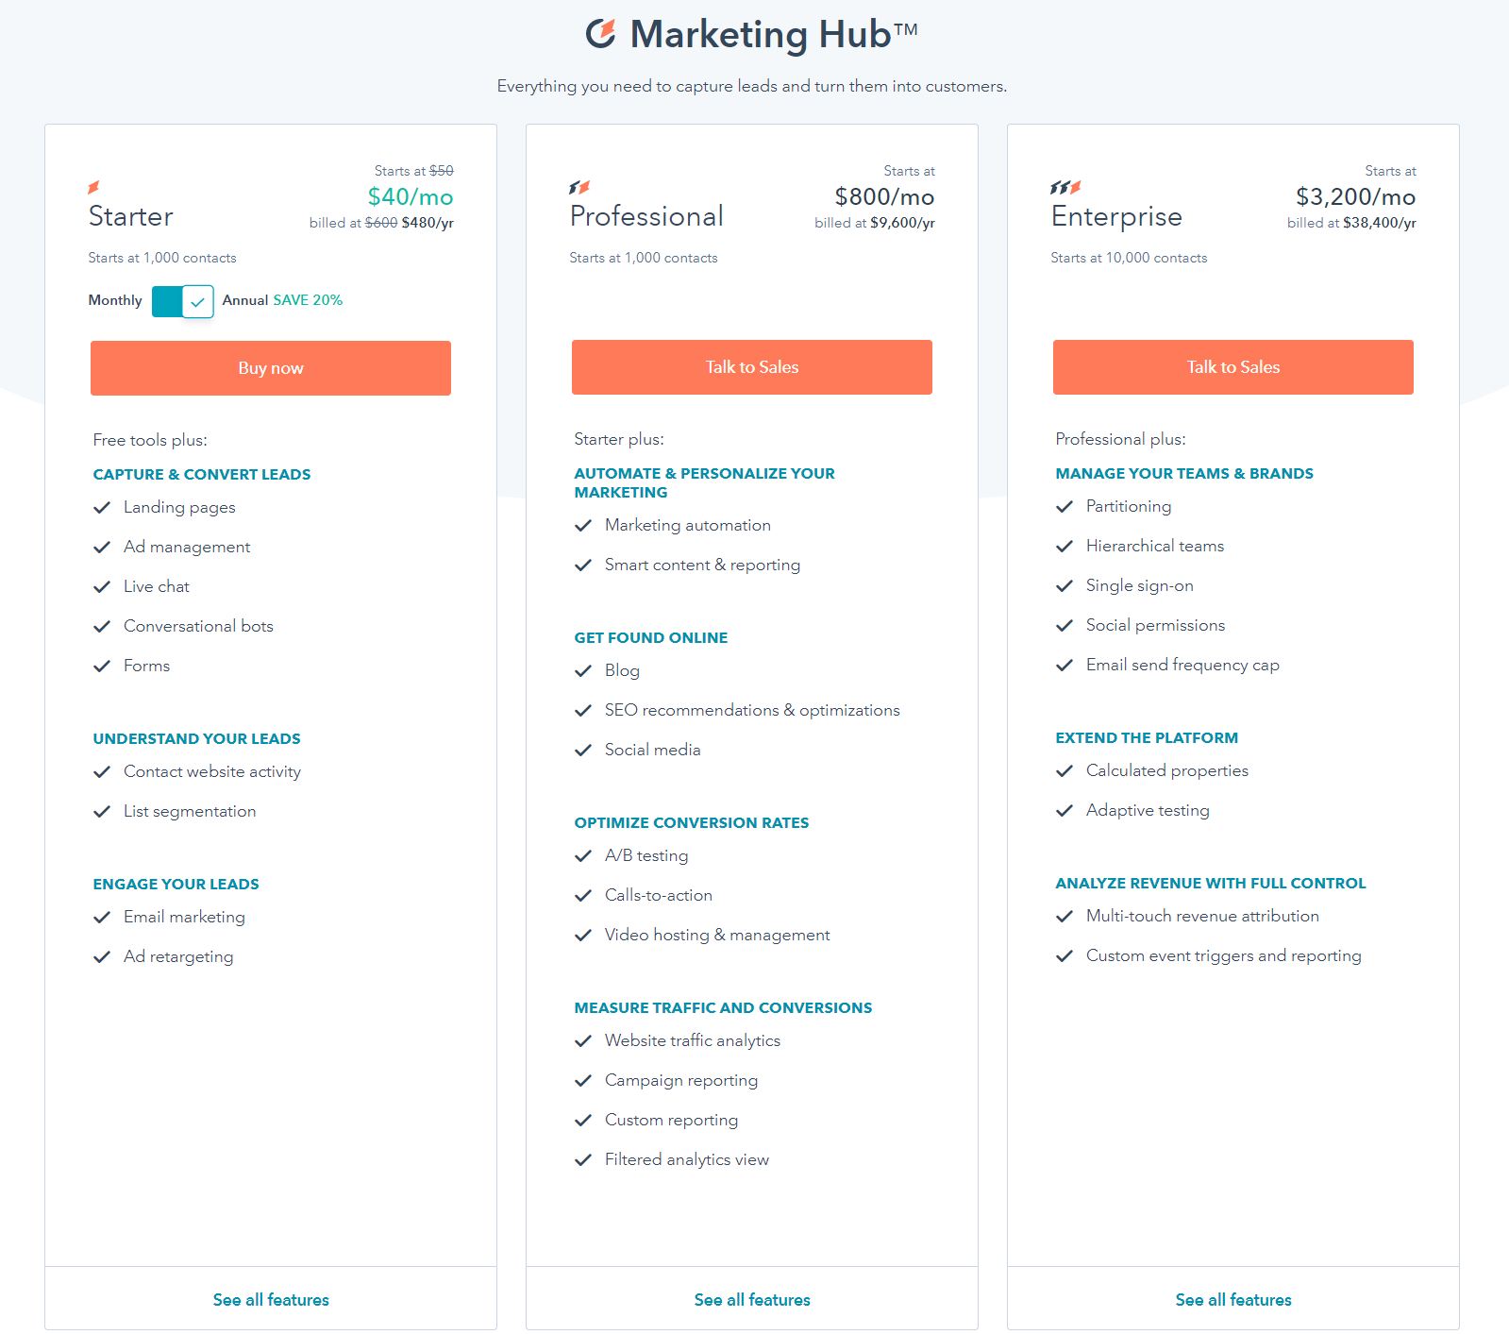The height and width of the screenshot is (1334, 1509).
Task: Click the checkmark beside Adaptive testing
Action: [1065, 811]
